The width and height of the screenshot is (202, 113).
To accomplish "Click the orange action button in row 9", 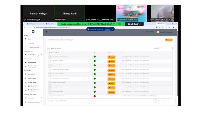I will [x=112, y=92].
